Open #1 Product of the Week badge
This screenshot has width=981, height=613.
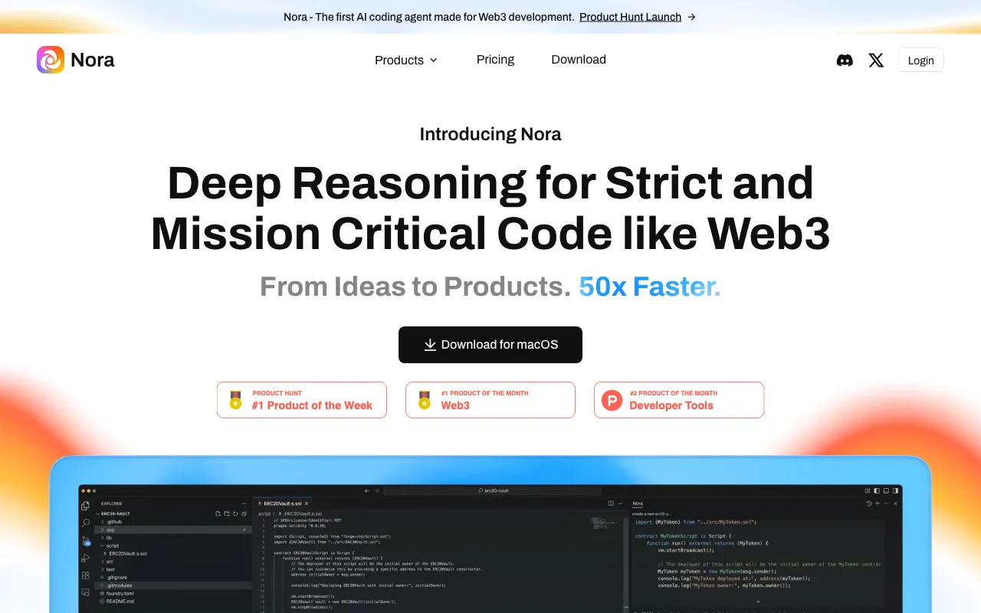tap(302, 400)
